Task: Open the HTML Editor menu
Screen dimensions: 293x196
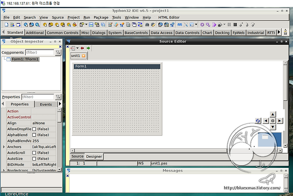Action: coord(169,17)
